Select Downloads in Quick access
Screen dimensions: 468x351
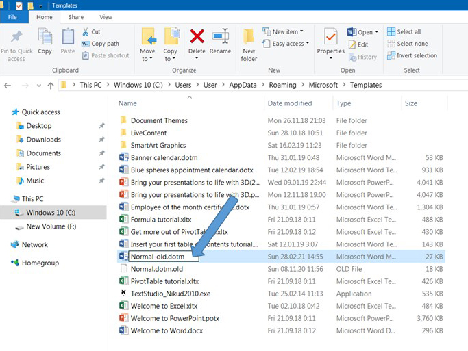tap(43, 140)
